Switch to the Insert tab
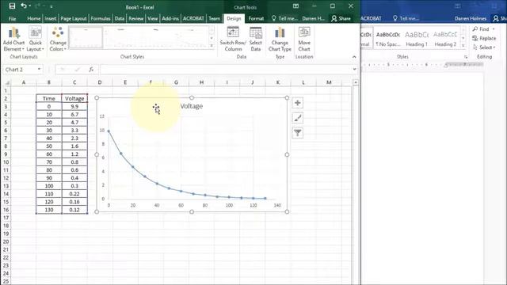The image size is (507, 285). (51, 18)
